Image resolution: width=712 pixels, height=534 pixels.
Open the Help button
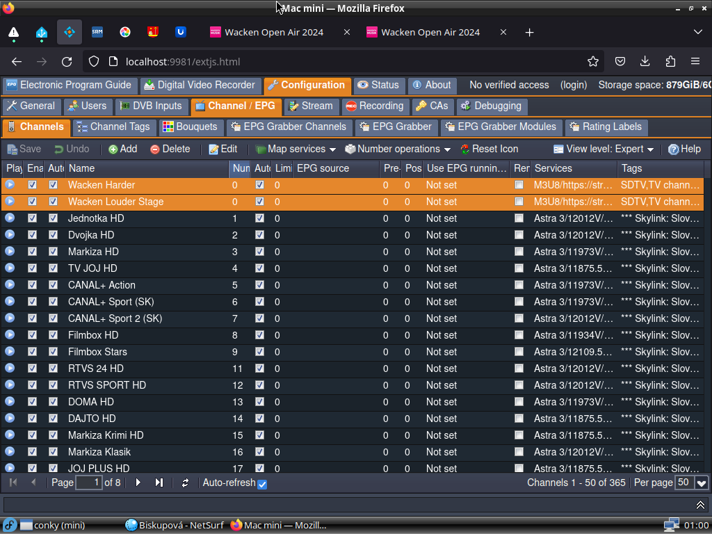pos(685,149)
